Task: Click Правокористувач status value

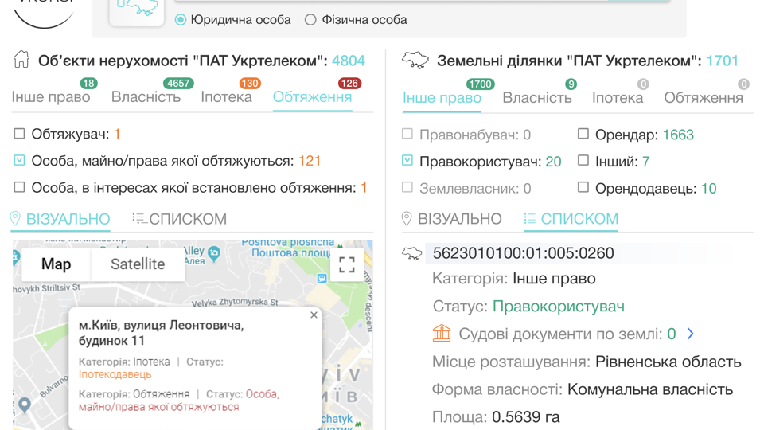Action: pos(559,306)
